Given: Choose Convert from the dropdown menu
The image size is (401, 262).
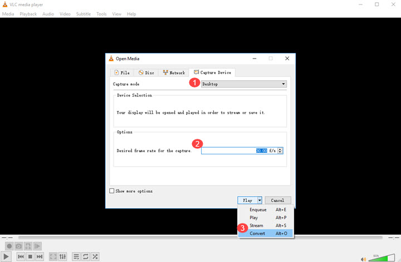Looking at the screenshot, I should 266,234.
